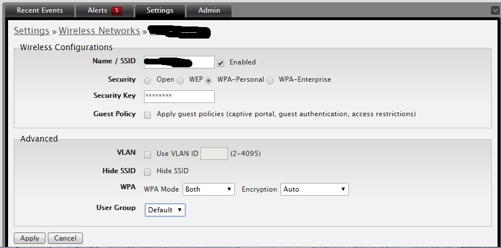Select the Settings tab
The height and width of the screenshot is (248, 501).
pos(160,10)
